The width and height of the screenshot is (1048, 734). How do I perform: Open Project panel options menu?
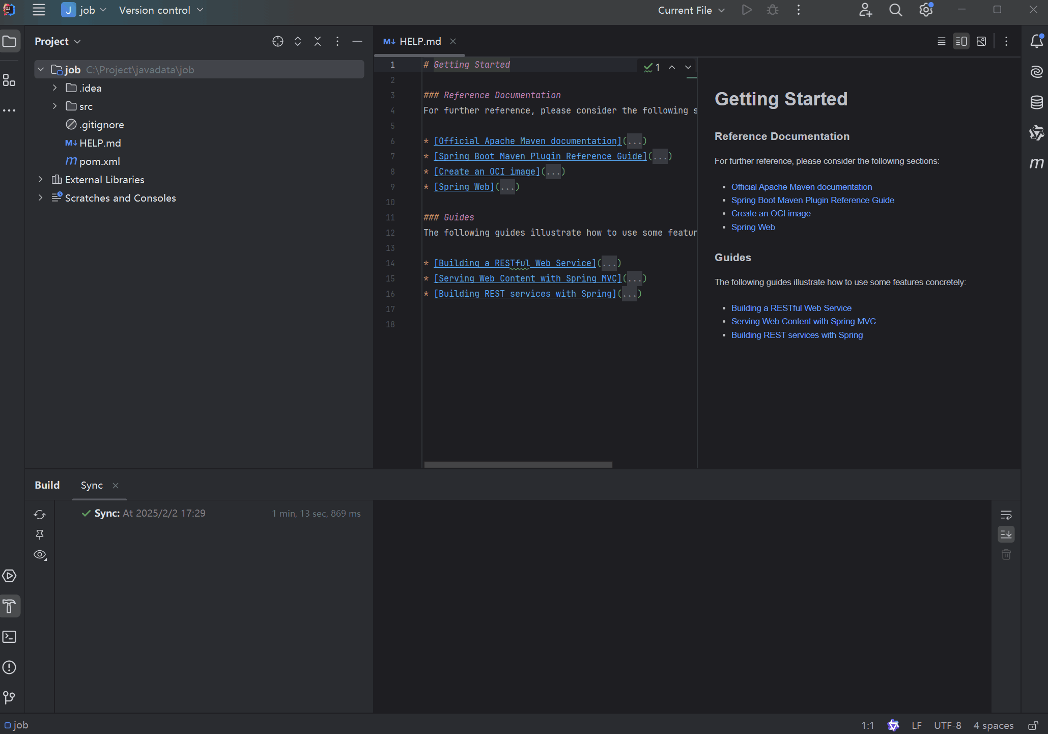337,41
